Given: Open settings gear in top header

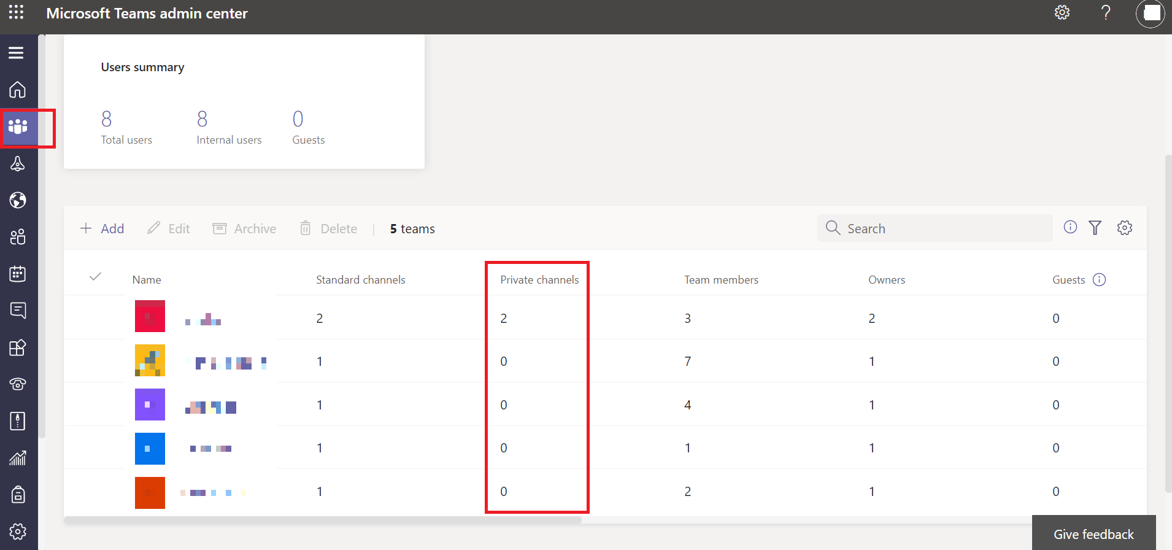Looking at the screenshot, I should point(1062,12).
